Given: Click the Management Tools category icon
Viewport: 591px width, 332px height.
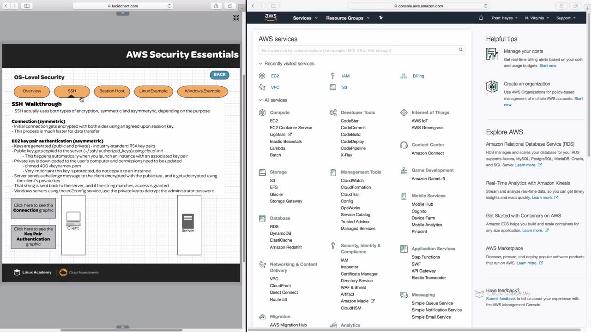Looking at the screenshot, I should [333, 172].
